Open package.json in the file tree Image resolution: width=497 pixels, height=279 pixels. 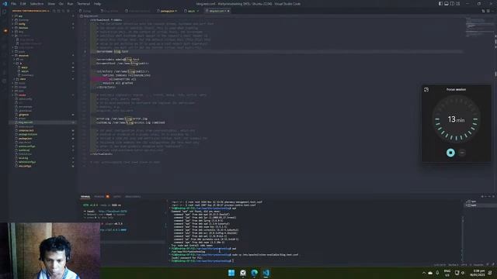(26, 138)
